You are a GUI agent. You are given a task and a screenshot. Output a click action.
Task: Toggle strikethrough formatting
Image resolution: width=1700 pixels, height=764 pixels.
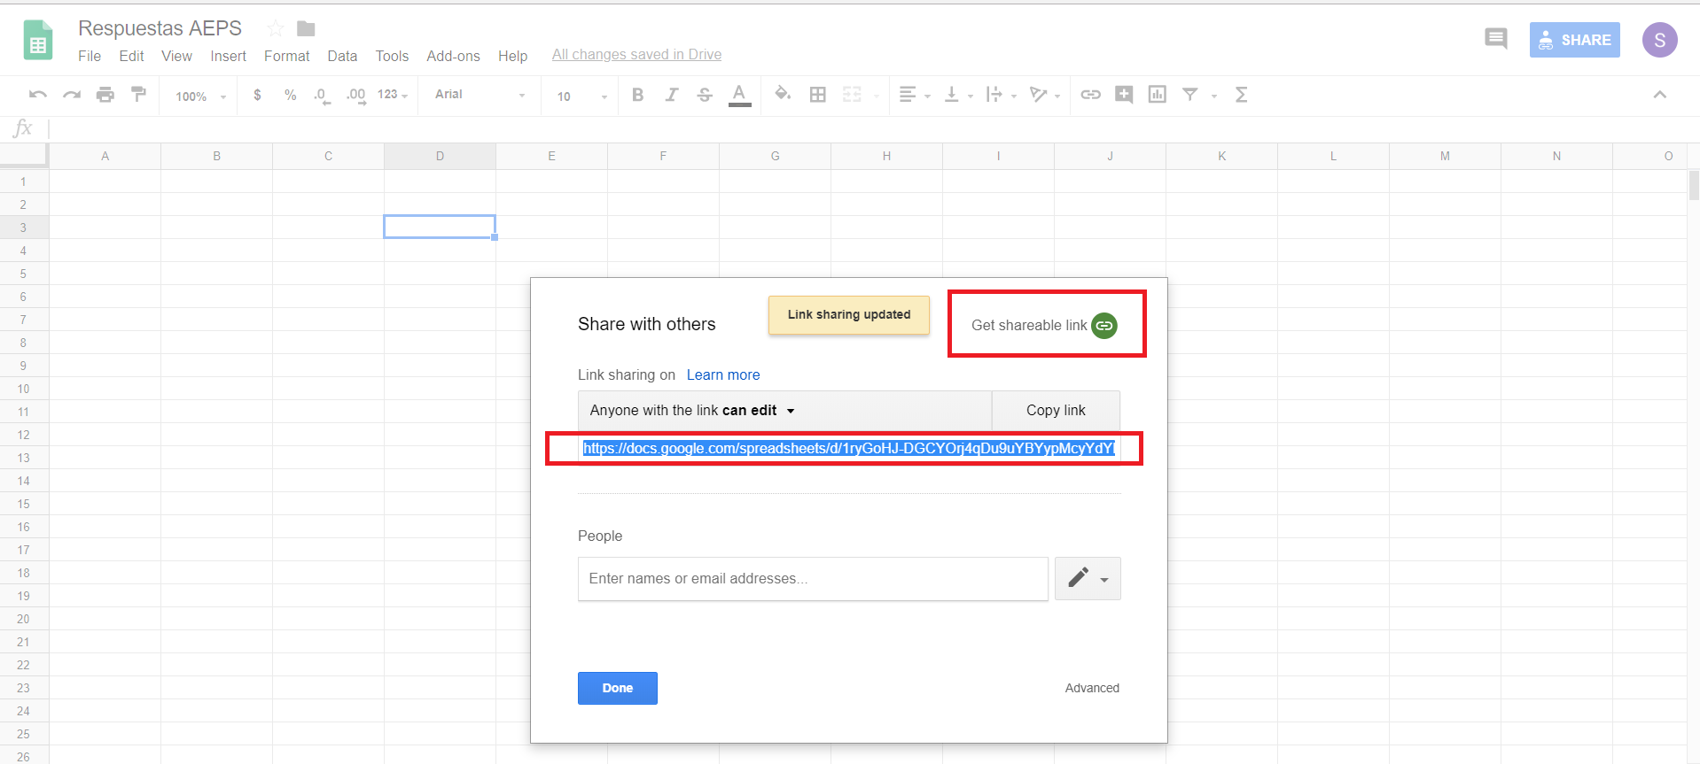[x=705, y=95]
